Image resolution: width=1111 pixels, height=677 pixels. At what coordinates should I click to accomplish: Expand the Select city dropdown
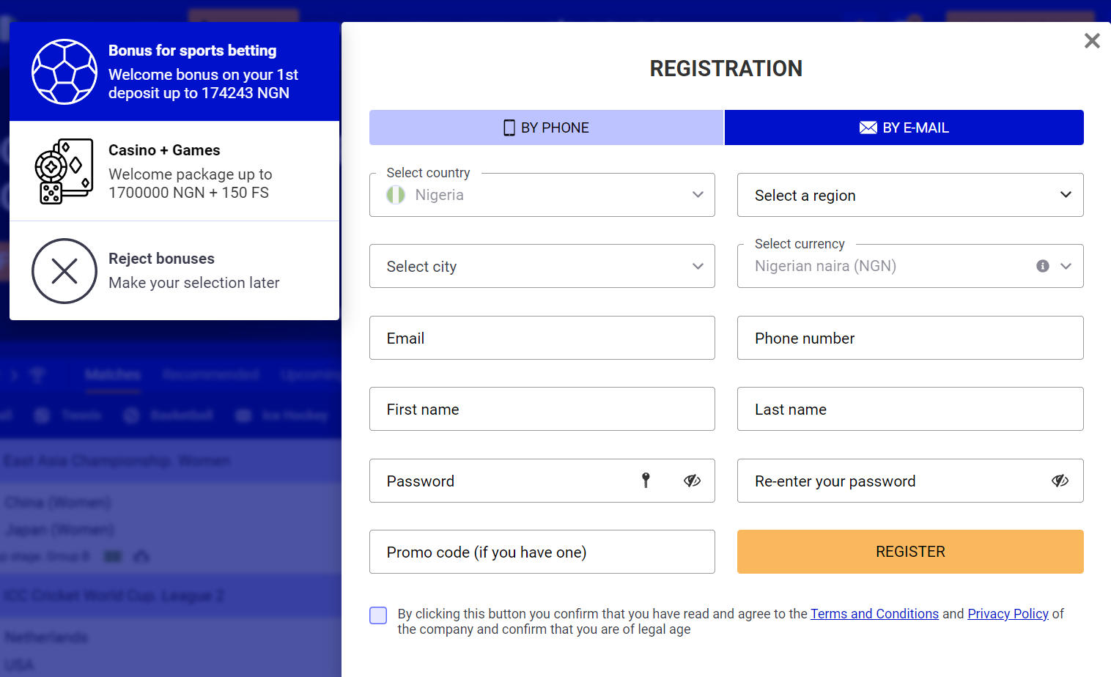point(542,266)
